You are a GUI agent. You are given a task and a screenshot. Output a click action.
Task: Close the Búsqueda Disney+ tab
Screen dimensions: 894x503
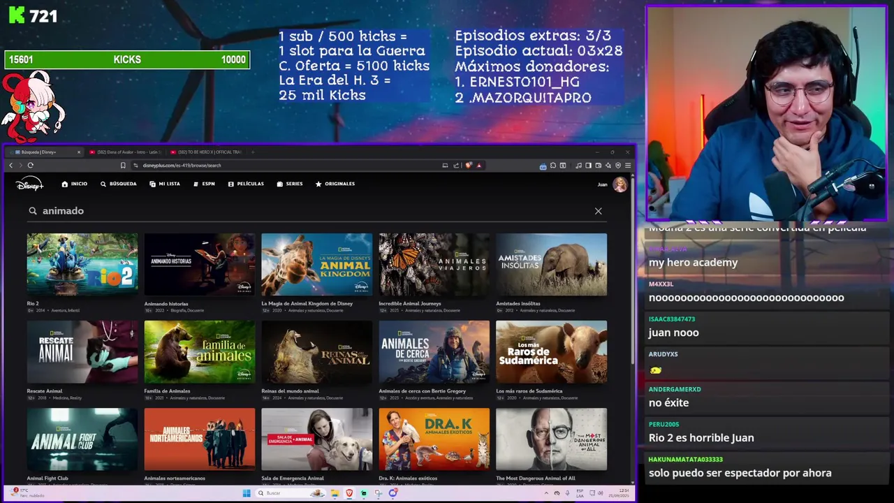click(x=79, y=152)
